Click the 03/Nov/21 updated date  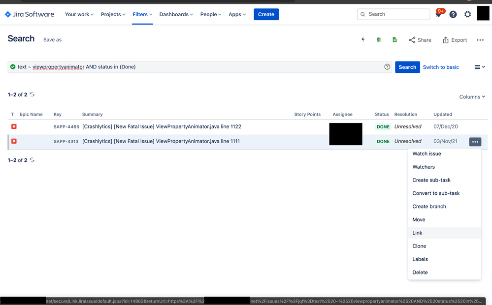pyautogui.click(x=445, y=141)
